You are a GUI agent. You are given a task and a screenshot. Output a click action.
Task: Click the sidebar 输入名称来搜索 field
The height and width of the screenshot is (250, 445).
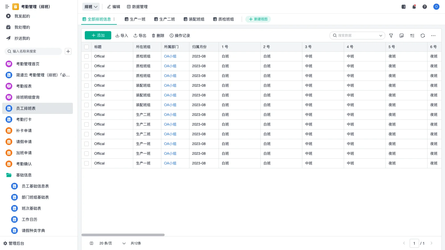click(33, 51)
